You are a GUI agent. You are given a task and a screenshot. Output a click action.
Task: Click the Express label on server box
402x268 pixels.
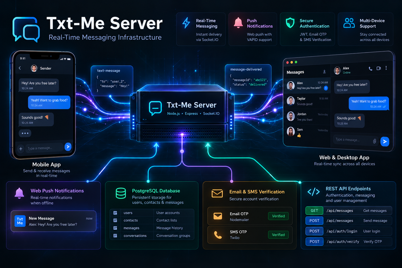191,114
